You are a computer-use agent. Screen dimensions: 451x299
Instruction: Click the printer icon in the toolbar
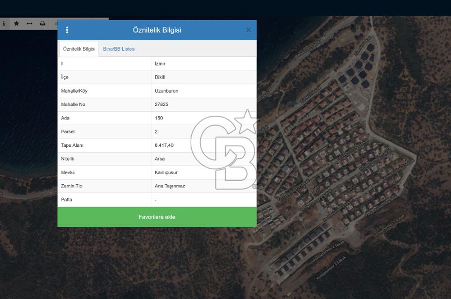[42, 23]
